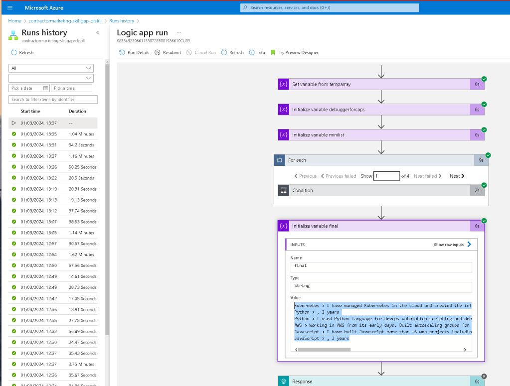The width and height of the screenshot is (510, 386).
Task: Click Search to filter items by identifier
Action: click(x=53, y=100)
